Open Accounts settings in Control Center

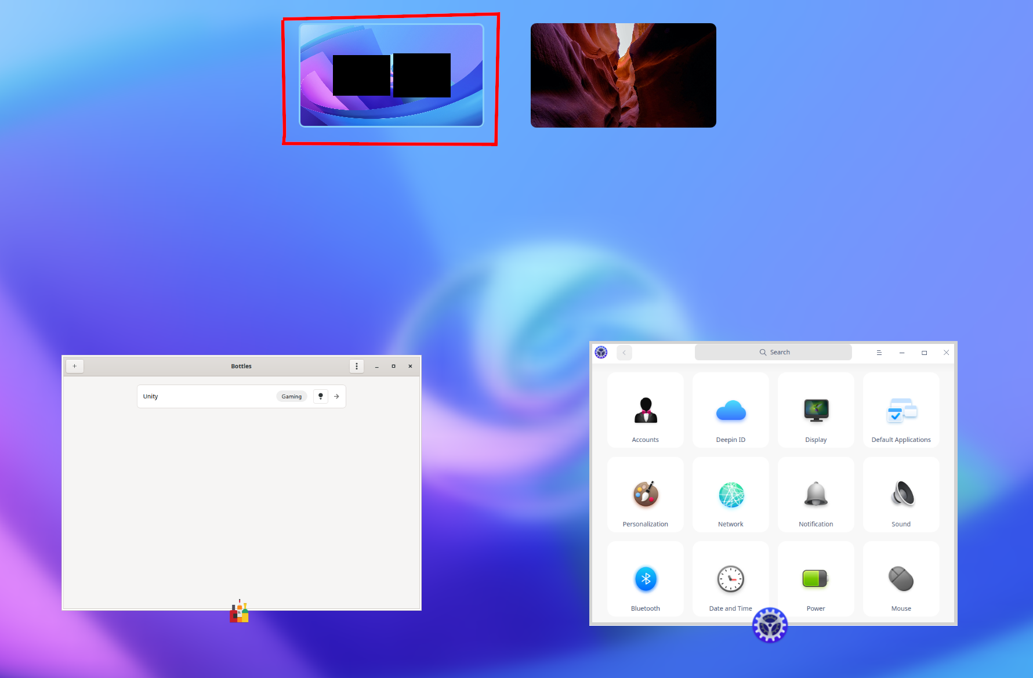[645, 409]
